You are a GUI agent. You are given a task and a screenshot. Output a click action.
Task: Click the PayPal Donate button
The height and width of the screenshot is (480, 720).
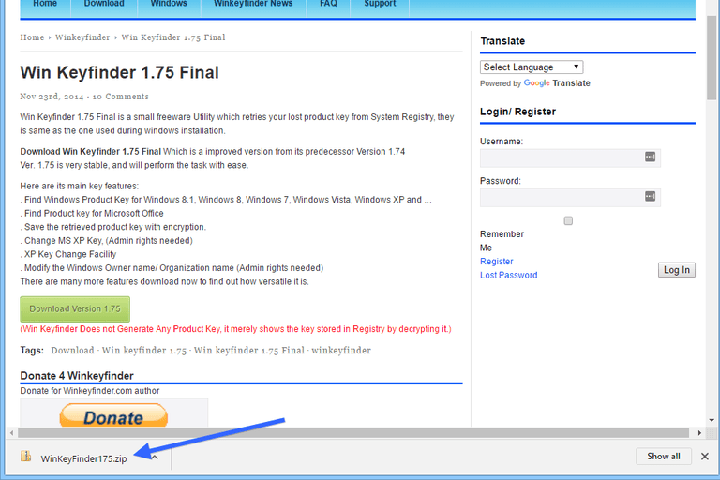pos(113,415)
